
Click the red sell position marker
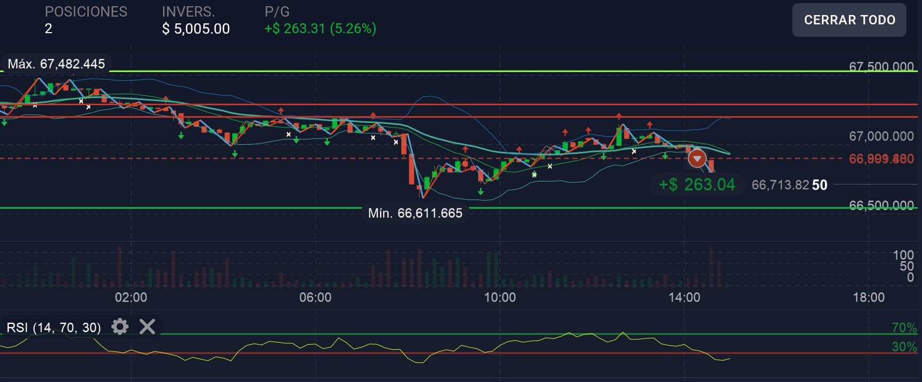[697, 158]
